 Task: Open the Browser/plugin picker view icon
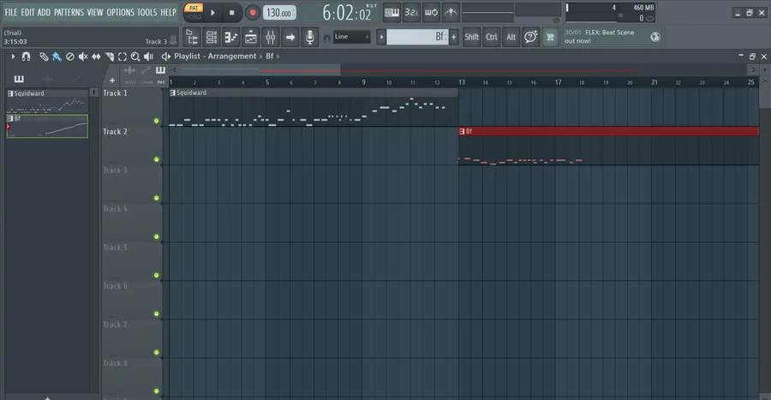coord(192,37)
